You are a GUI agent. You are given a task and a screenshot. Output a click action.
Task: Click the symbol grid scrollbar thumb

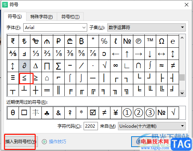(182, 77)
